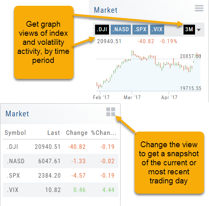209x206 pixels.
Task: Select the .NASD row in table
Action: tap(60, 161)
